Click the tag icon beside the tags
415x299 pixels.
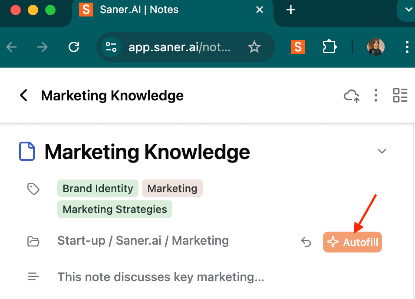point(33,189)
